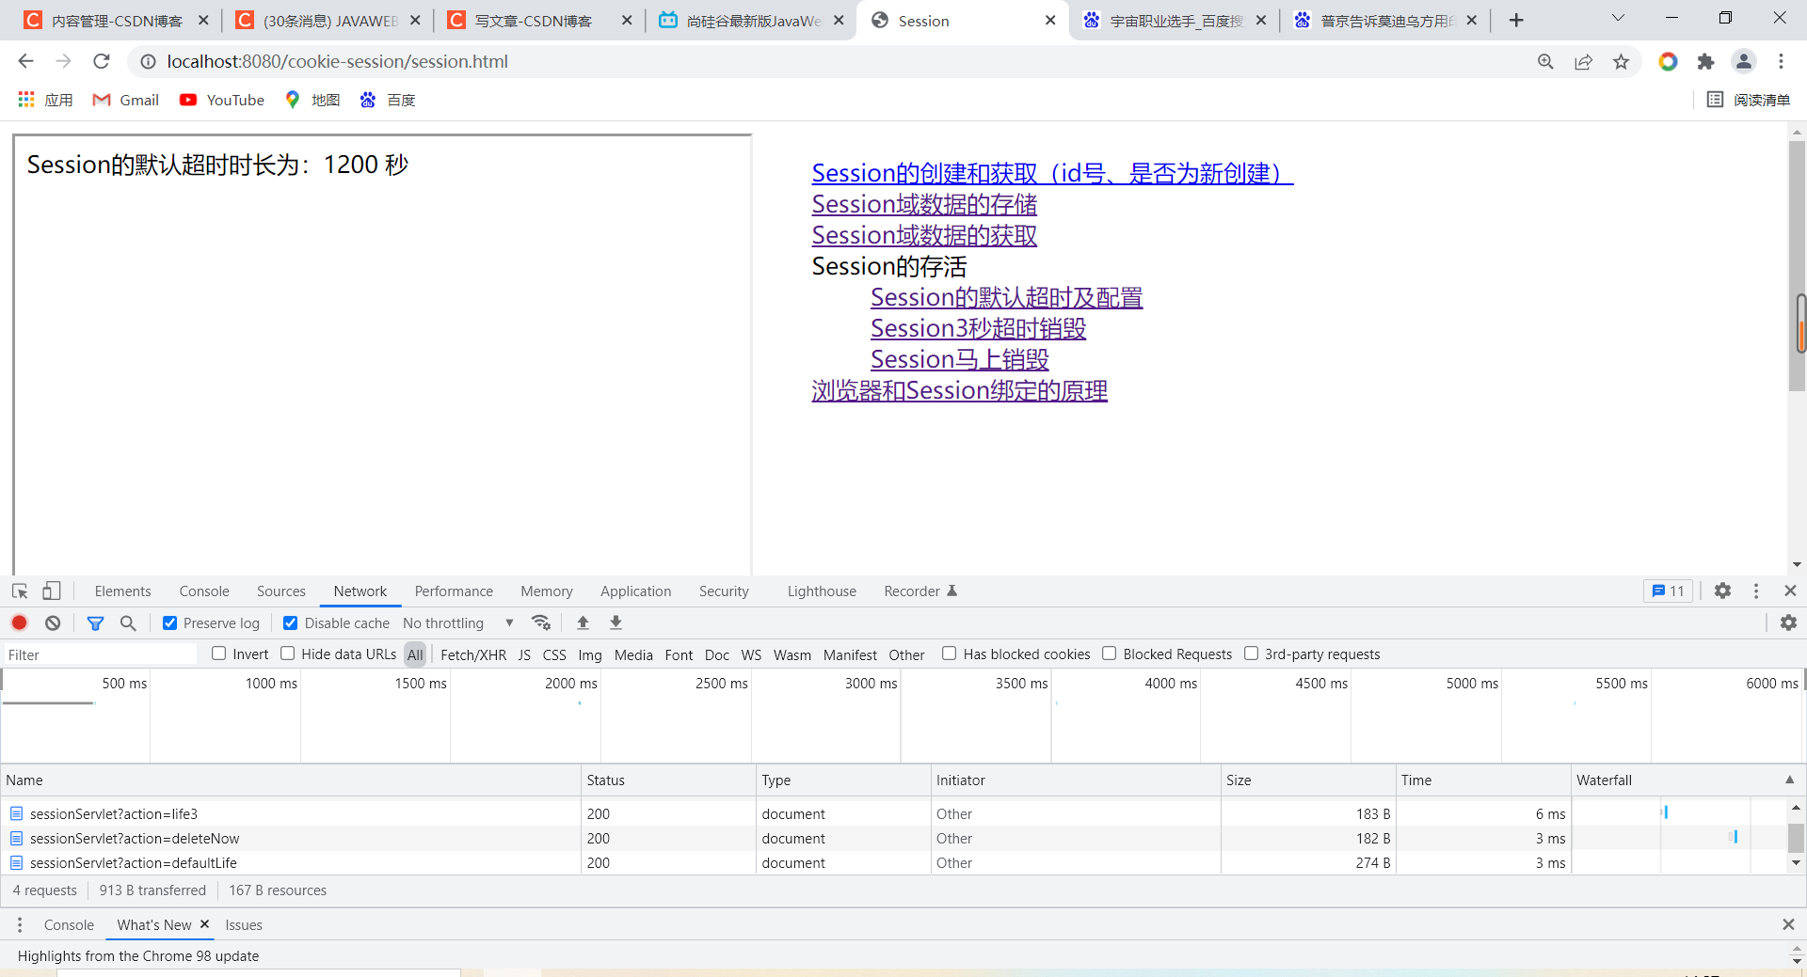
Task: Open the Chrome profile avatar
Action: pos(1744,61)
